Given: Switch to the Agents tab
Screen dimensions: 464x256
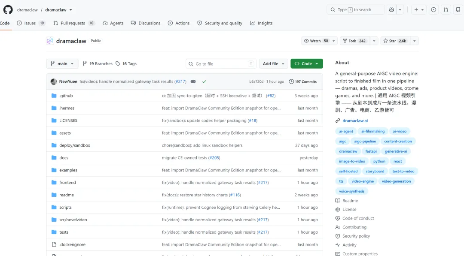Looking at the screenshot, I should pos(113,23).
